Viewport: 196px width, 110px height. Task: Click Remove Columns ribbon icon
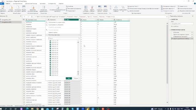tap(92, 7)
